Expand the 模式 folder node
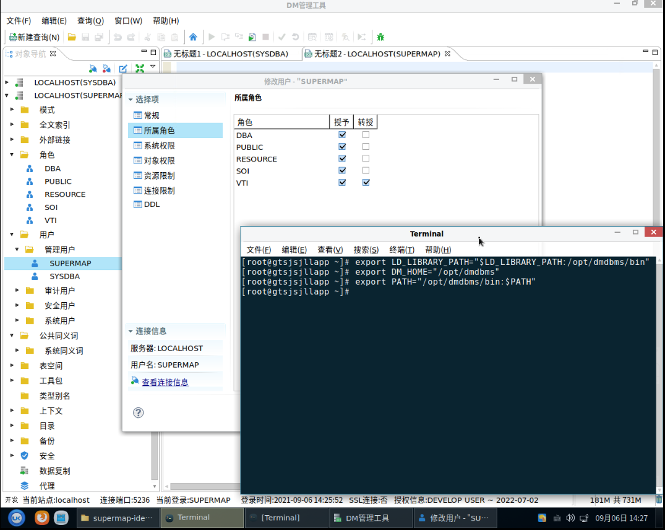The image size is (665, 530). tap(12, 110)
